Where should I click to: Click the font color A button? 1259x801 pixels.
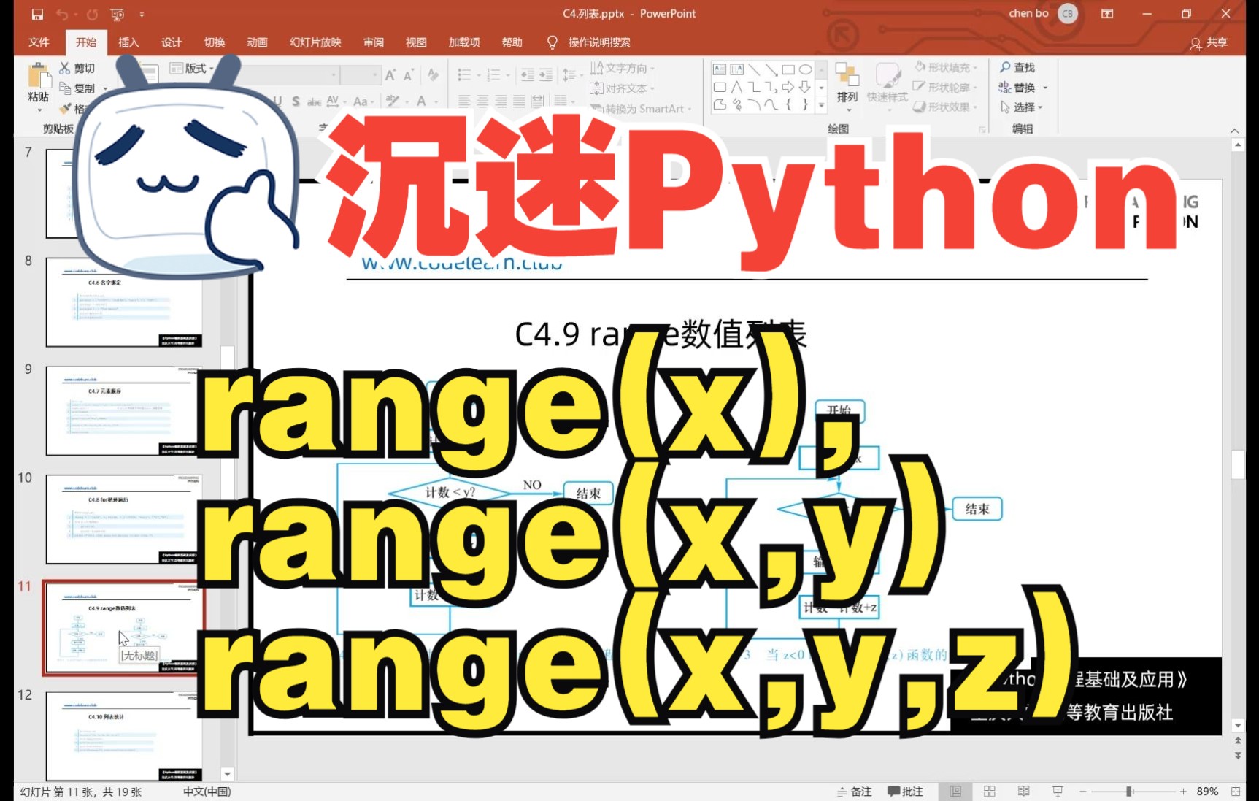[x=421, y=101]
